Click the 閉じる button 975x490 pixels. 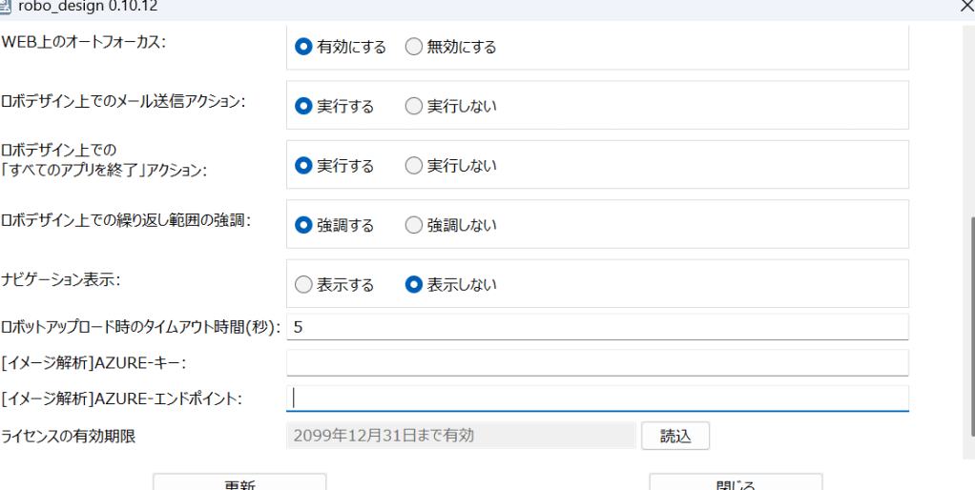point(735,482)
